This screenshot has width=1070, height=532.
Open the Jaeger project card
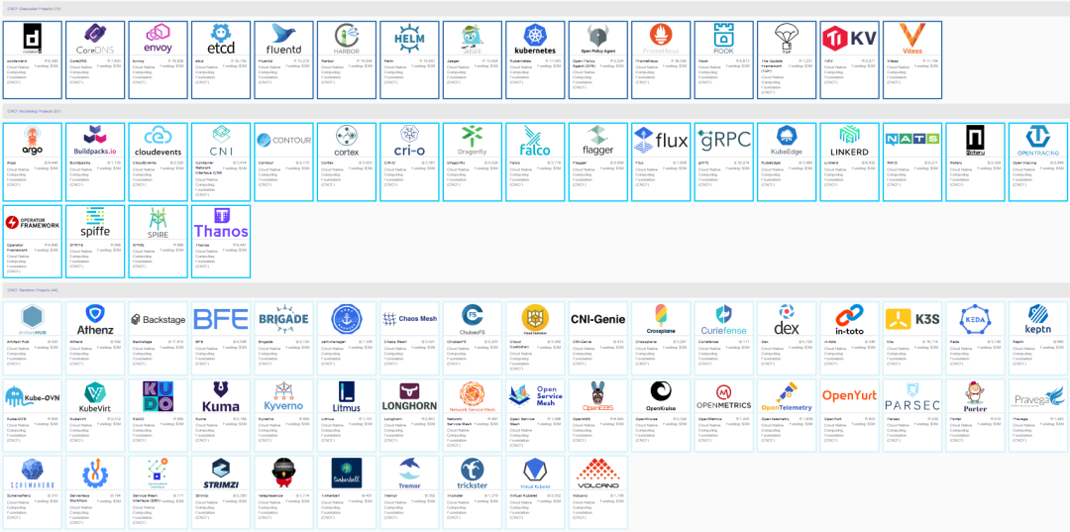click(x=473, y=60)
